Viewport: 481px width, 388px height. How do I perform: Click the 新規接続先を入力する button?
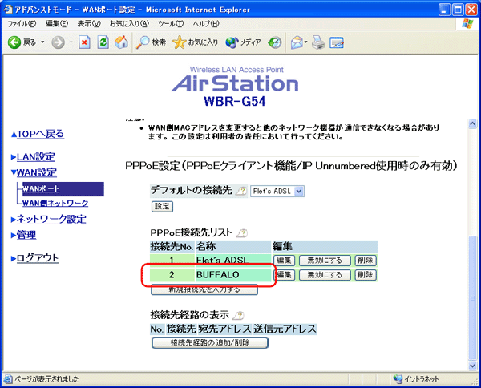tap(204, 289)
